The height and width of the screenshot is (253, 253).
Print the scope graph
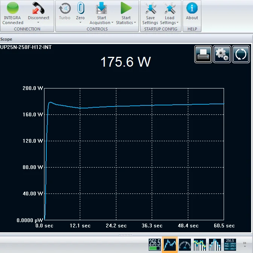[x=203, y=54]
